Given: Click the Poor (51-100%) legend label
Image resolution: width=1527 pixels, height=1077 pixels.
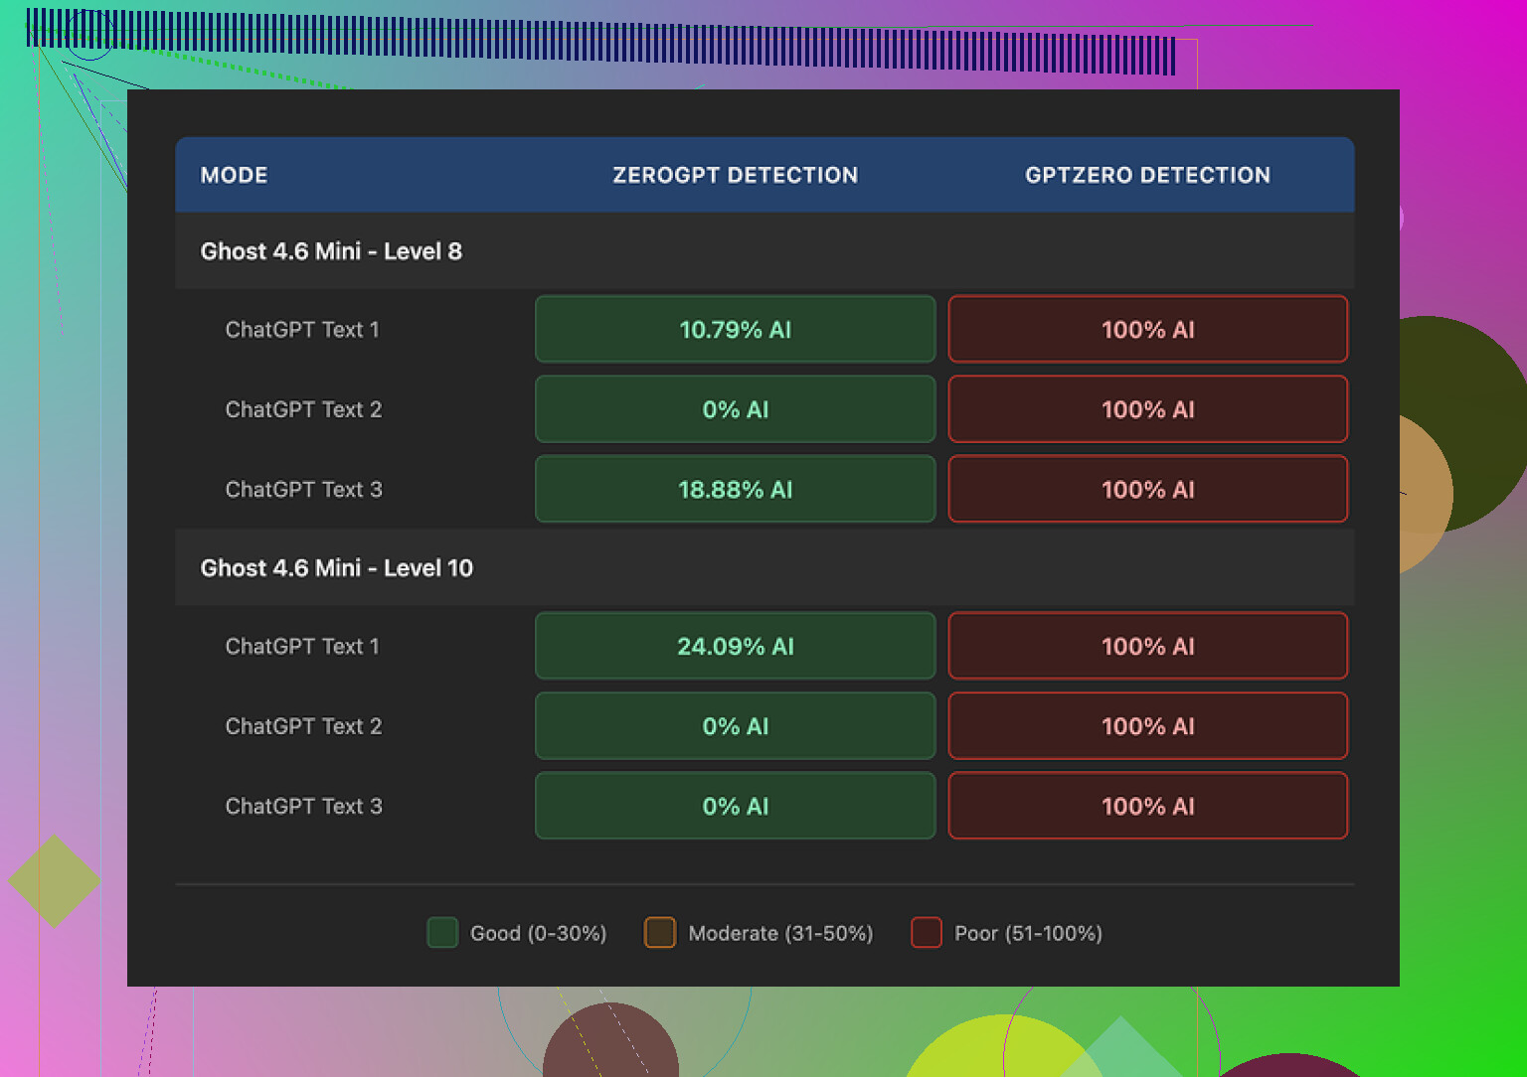Looking at the screenshot, I should click(x=1028, y=933).
